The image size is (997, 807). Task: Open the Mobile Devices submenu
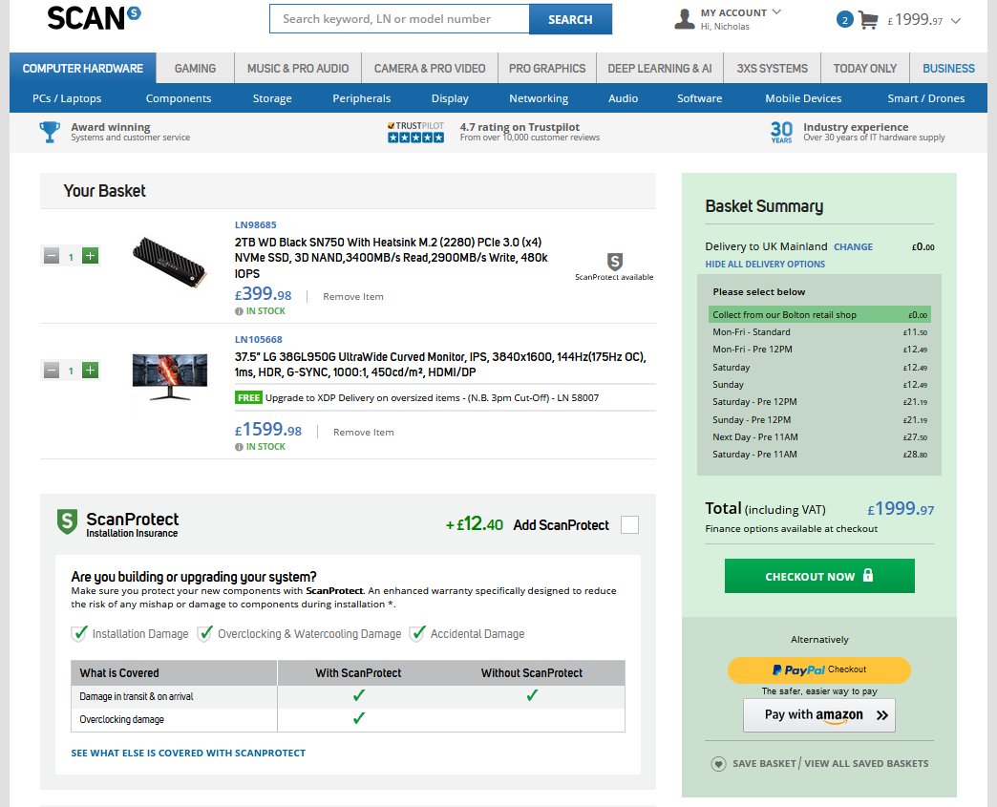click(x=803, y=98)
